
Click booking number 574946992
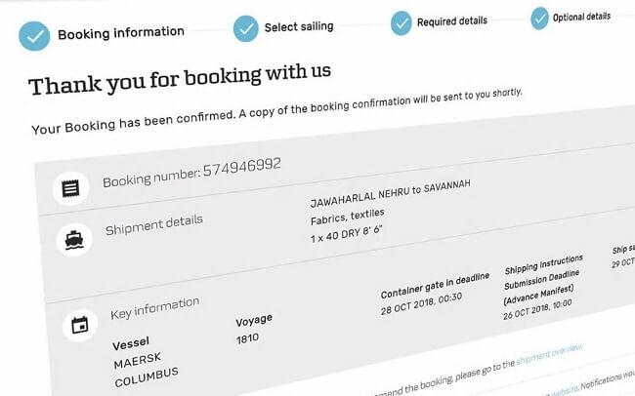[x=241, y=167]
